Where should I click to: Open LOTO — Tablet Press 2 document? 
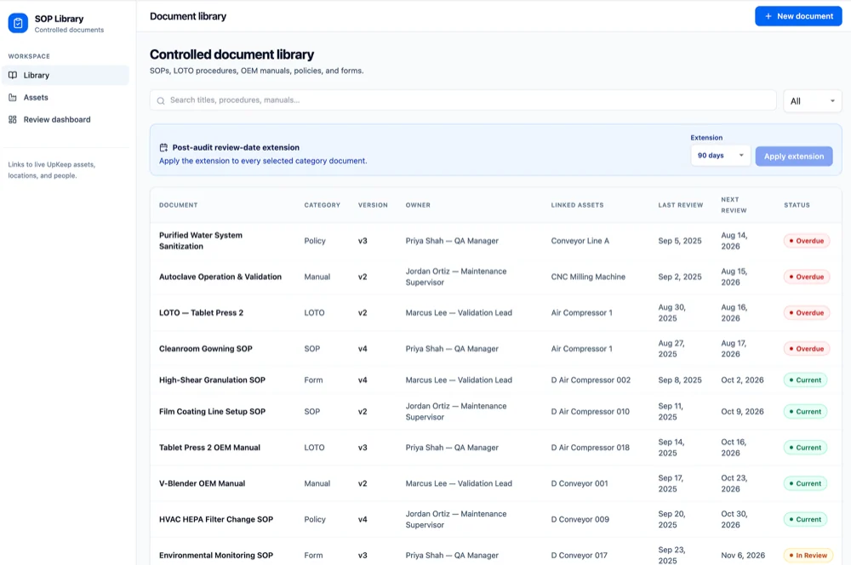(x=201, y=312)
